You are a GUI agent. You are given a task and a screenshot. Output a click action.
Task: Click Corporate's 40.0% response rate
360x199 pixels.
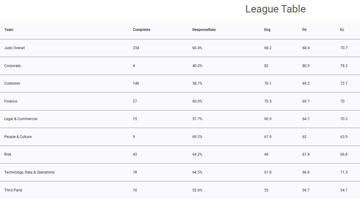click(x=197, y=66)
